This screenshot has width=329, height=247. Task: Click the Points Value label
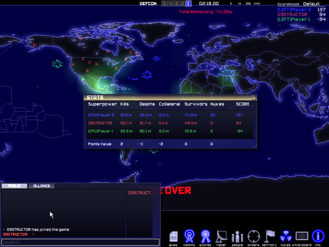(100, 144)
